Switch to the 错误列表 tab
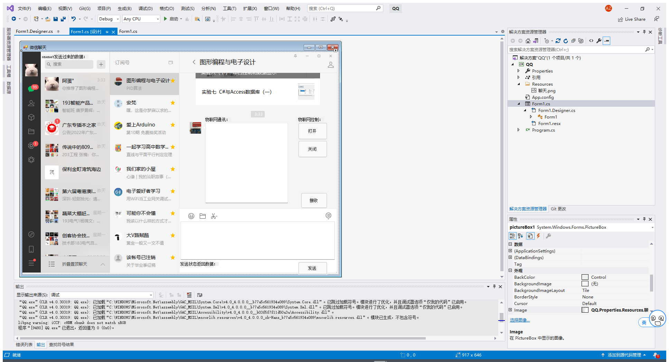The image size is (669, 362). click(24, 344)
